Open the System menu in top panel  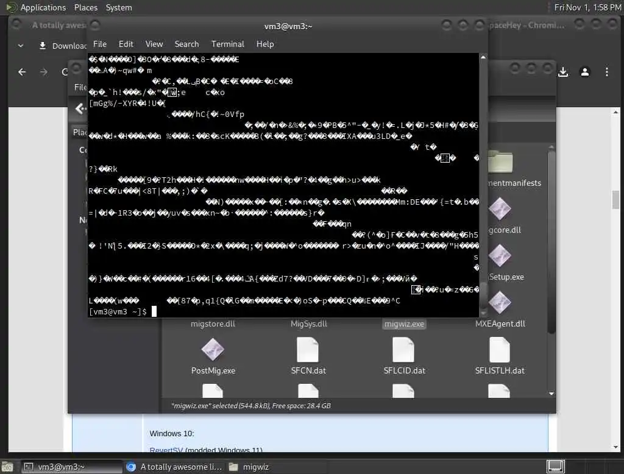(x=119, y=7)
